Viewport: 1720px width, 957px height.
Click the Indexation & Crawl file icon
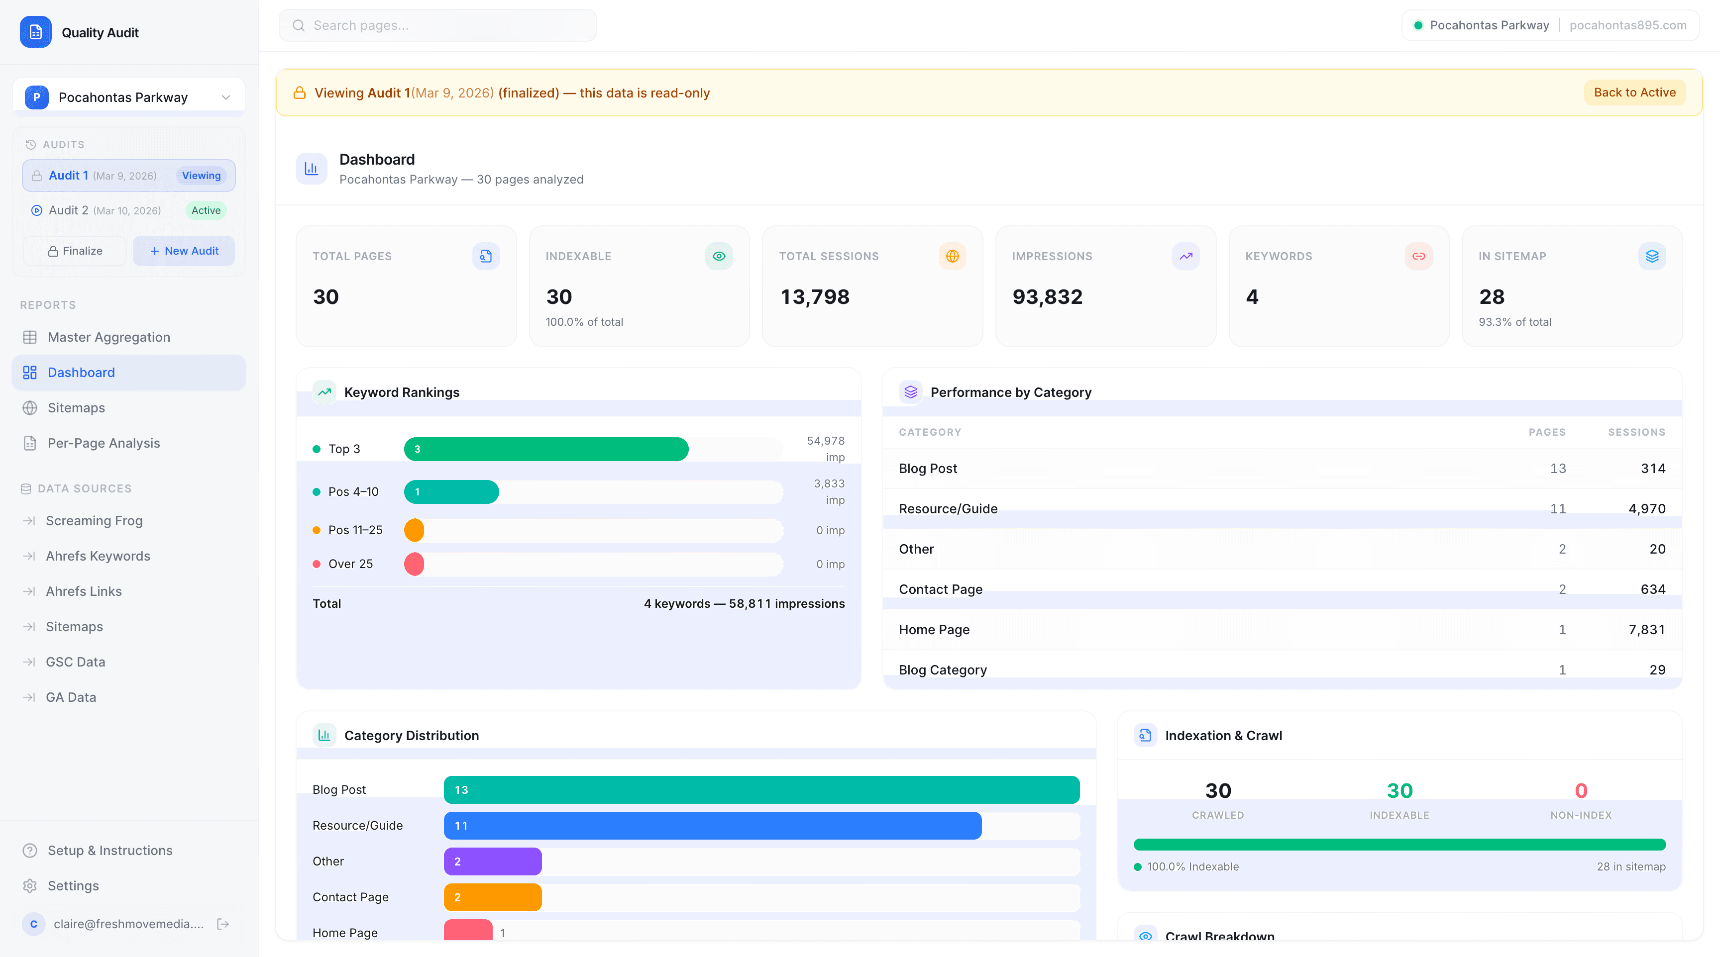[x=1145, y=736]
